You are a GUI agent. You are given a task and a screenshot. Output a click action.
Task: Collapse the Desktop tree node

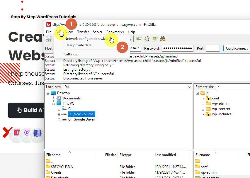[x=48, y=93]
